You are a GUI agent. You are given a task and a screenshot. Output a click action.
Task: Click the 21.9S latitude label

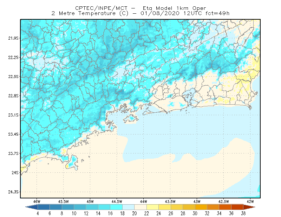[x=13, y=38]
